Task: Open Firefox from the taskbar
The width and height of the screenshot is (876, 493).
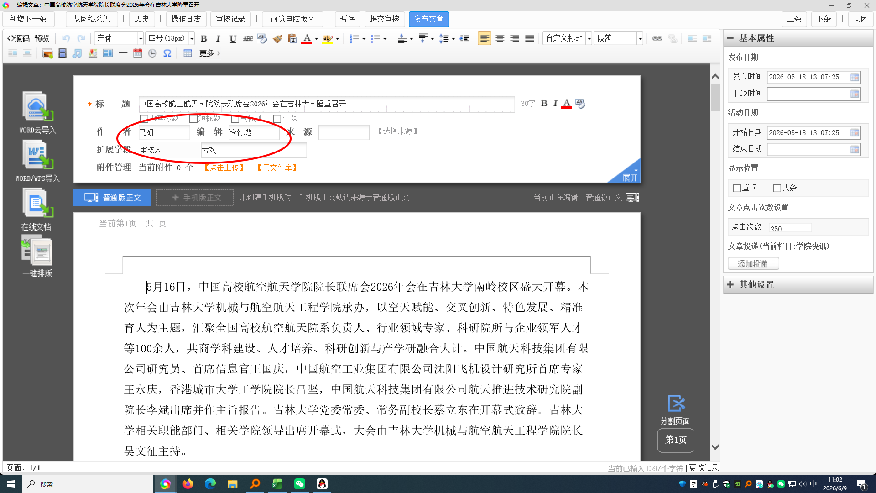Action: pyautogui.click(x=188, y=484)
